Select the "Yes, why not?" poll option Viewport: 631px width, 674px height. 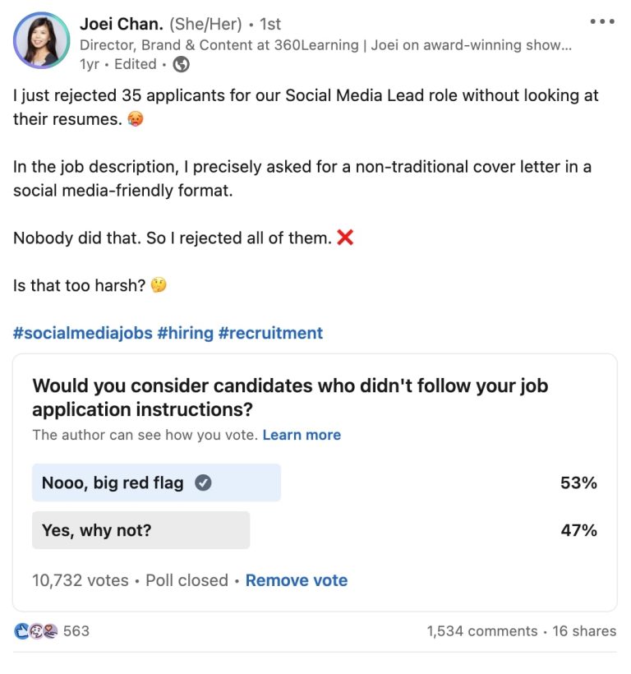[x=140, y=531]
